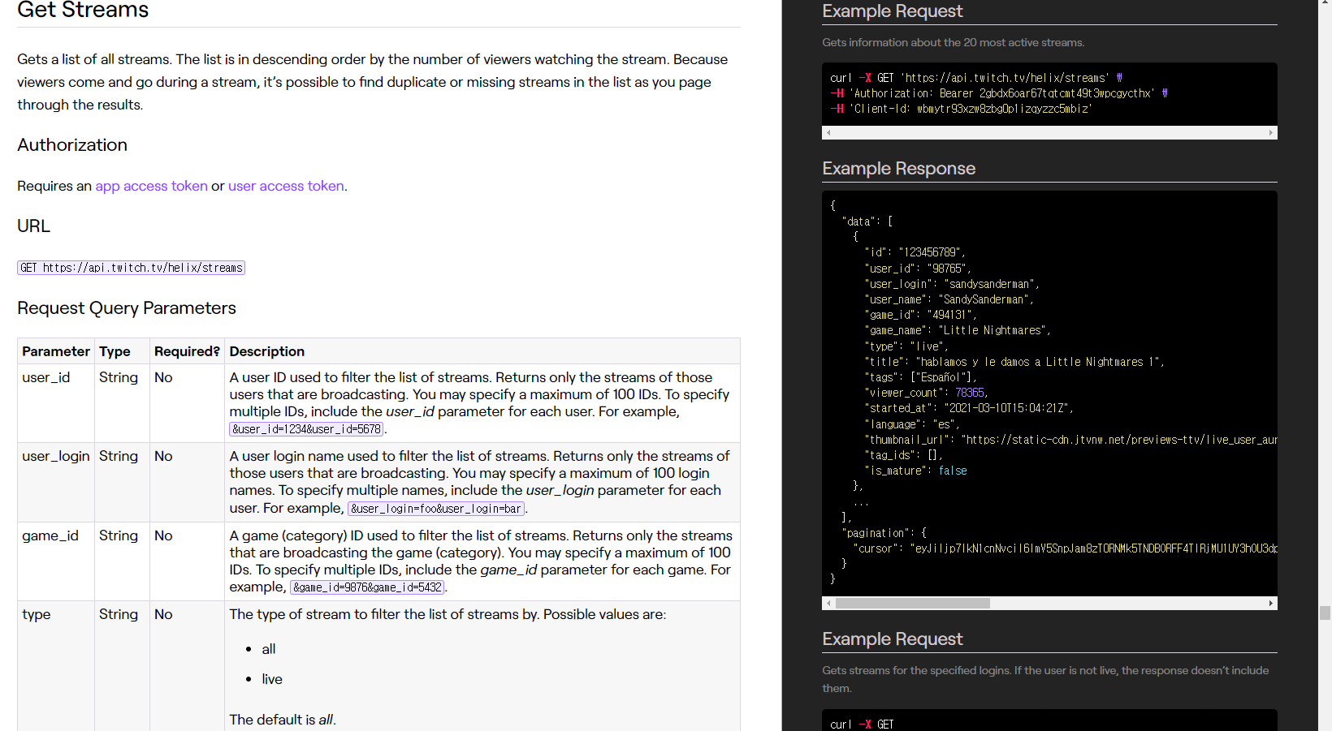Click scroll-left arrow under Example Request code
Screen dimensions: 1332x731
828,132
